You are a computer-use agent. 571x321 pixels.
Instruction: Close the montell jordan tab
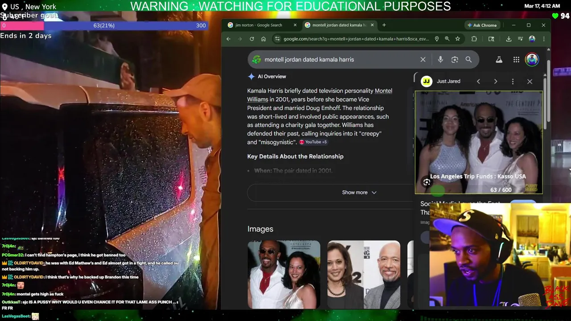[x=372, y=25]
